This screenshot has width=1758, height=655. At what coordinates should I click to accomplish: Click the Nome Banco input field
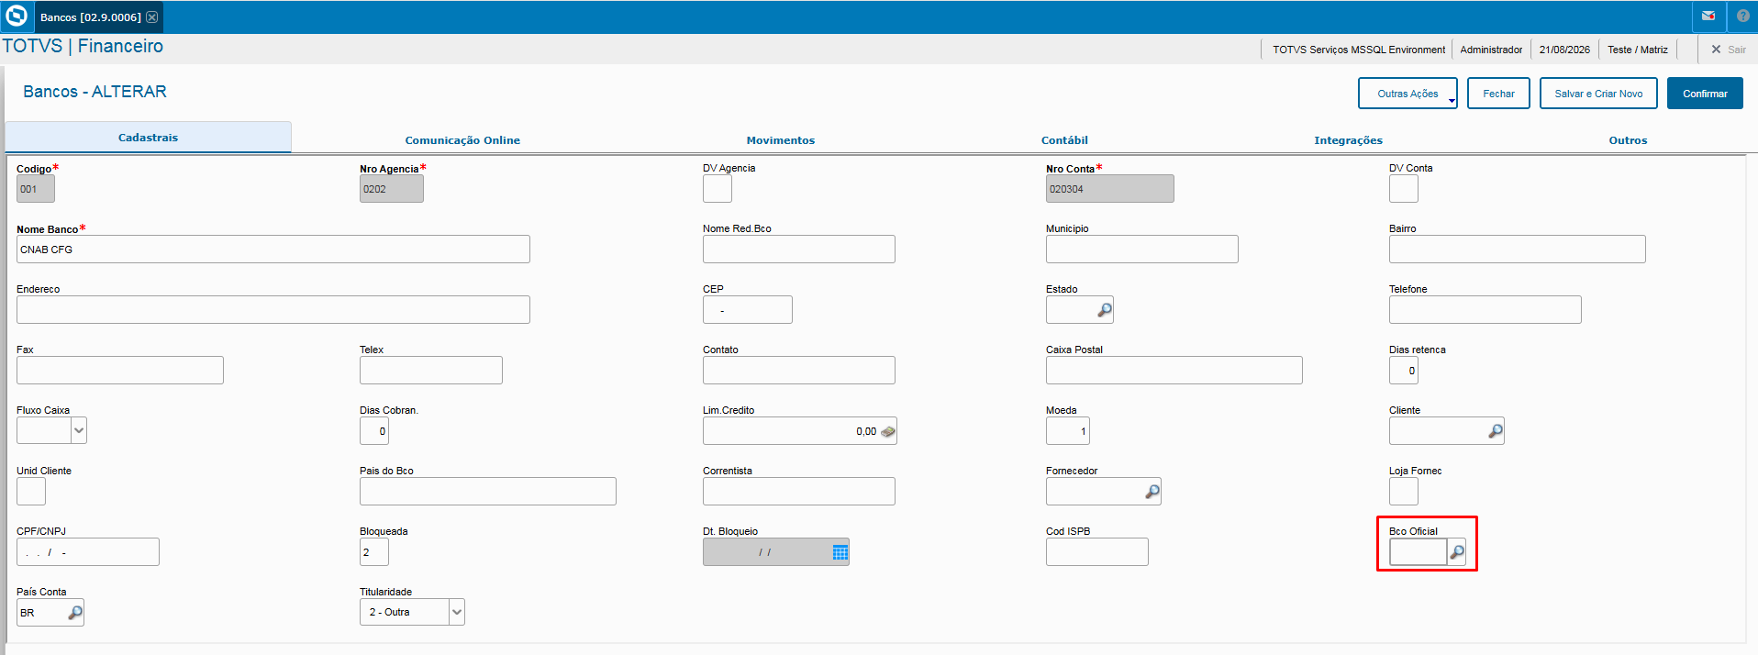273,250
